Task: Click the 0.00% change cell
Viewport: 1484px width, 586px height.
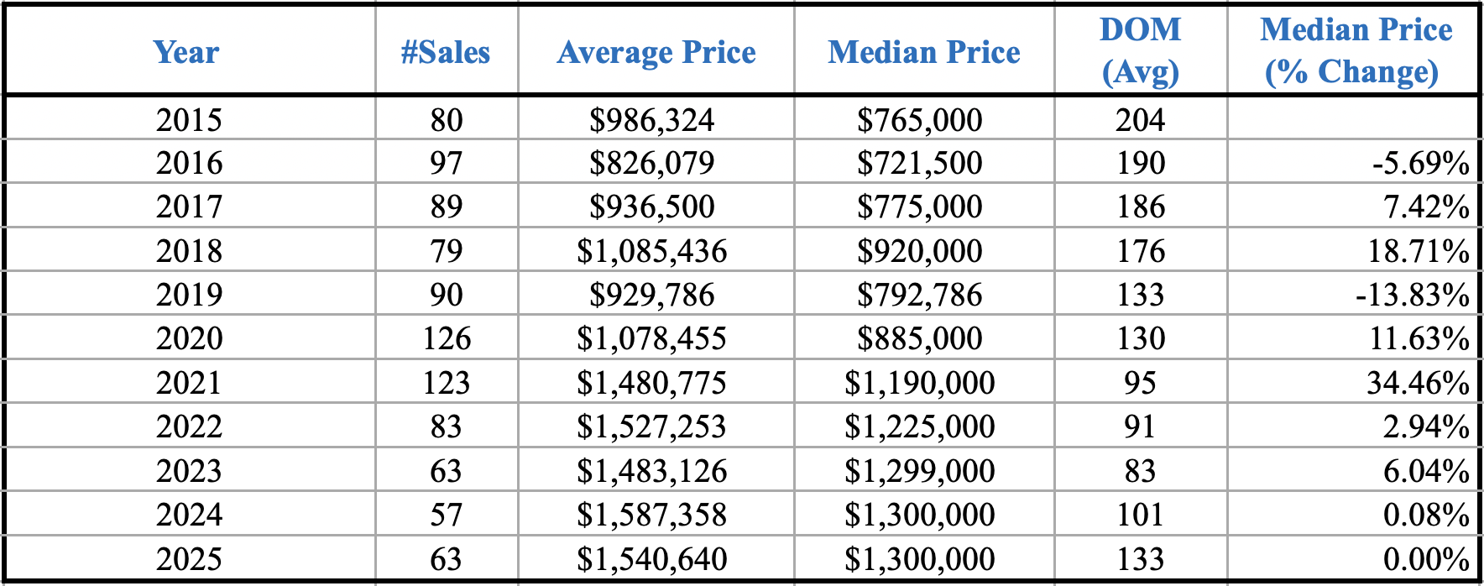Action: 1426,559
